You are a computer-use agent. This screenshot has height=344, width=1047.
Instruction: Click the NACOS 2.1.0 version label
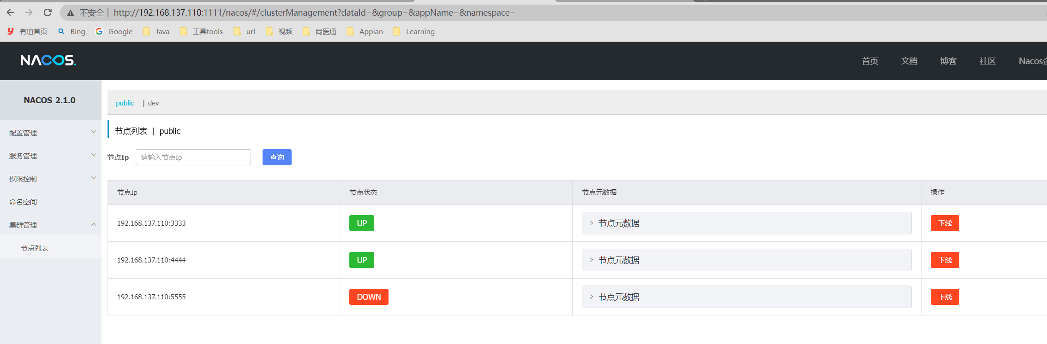(x=50, y=100)
